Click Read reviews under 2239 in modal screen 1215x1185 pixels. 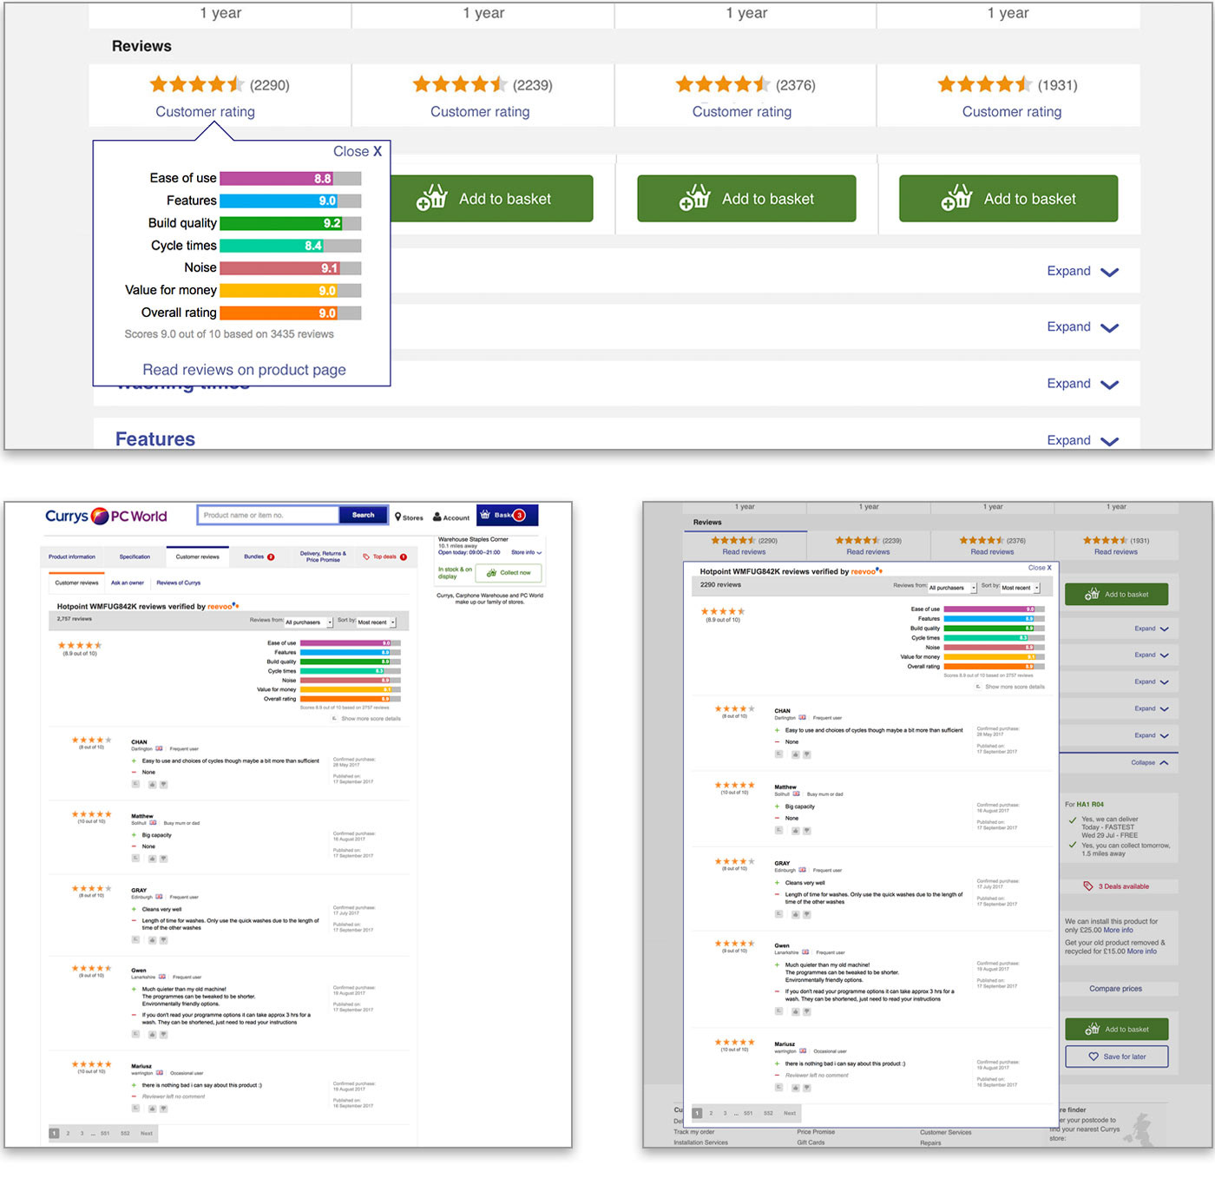[868, 552]
